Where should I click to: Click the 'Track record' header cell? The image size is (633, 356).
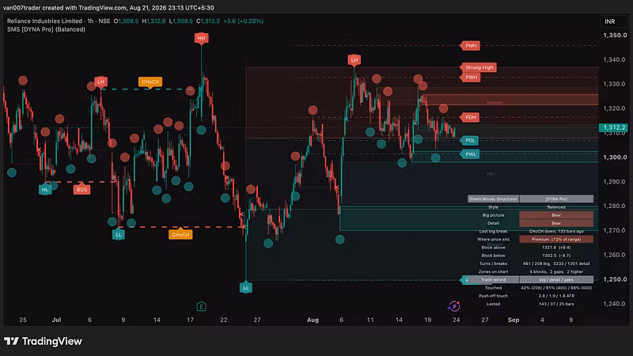click(x=493, y=280)
